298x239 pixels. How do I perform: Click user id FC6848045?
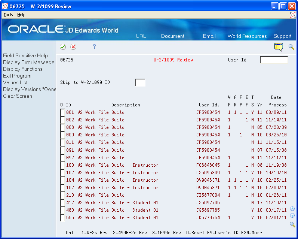point(208,165)
